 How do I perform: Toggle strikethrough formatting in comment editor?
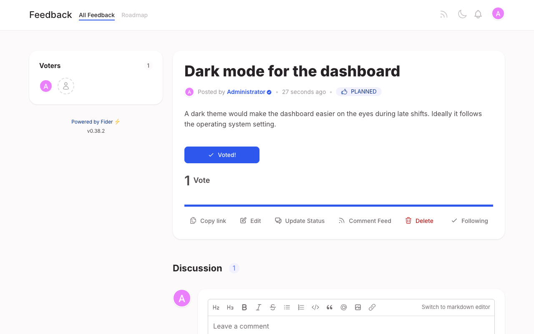(x=273, y=307)
